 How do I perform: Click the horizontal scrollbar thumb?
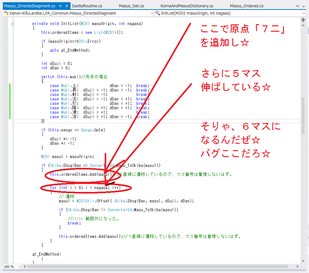click(158, 266)
